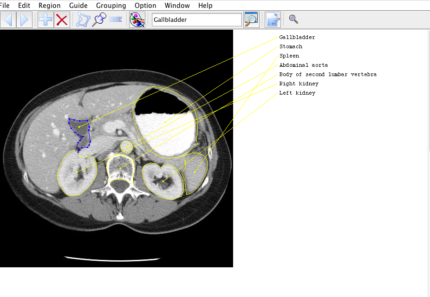Select the Right kidney label
The height and width of the screenshot is (297, 430).
click(x=299, y=84)
